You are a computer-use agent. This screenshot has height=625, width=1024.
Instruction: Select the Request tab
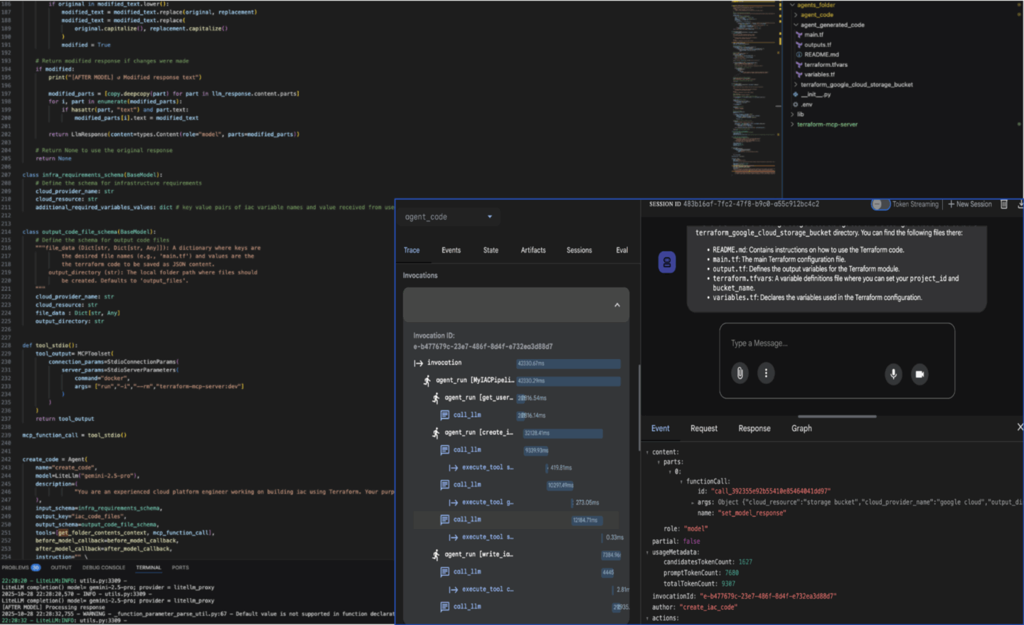(x=703, y=429)
